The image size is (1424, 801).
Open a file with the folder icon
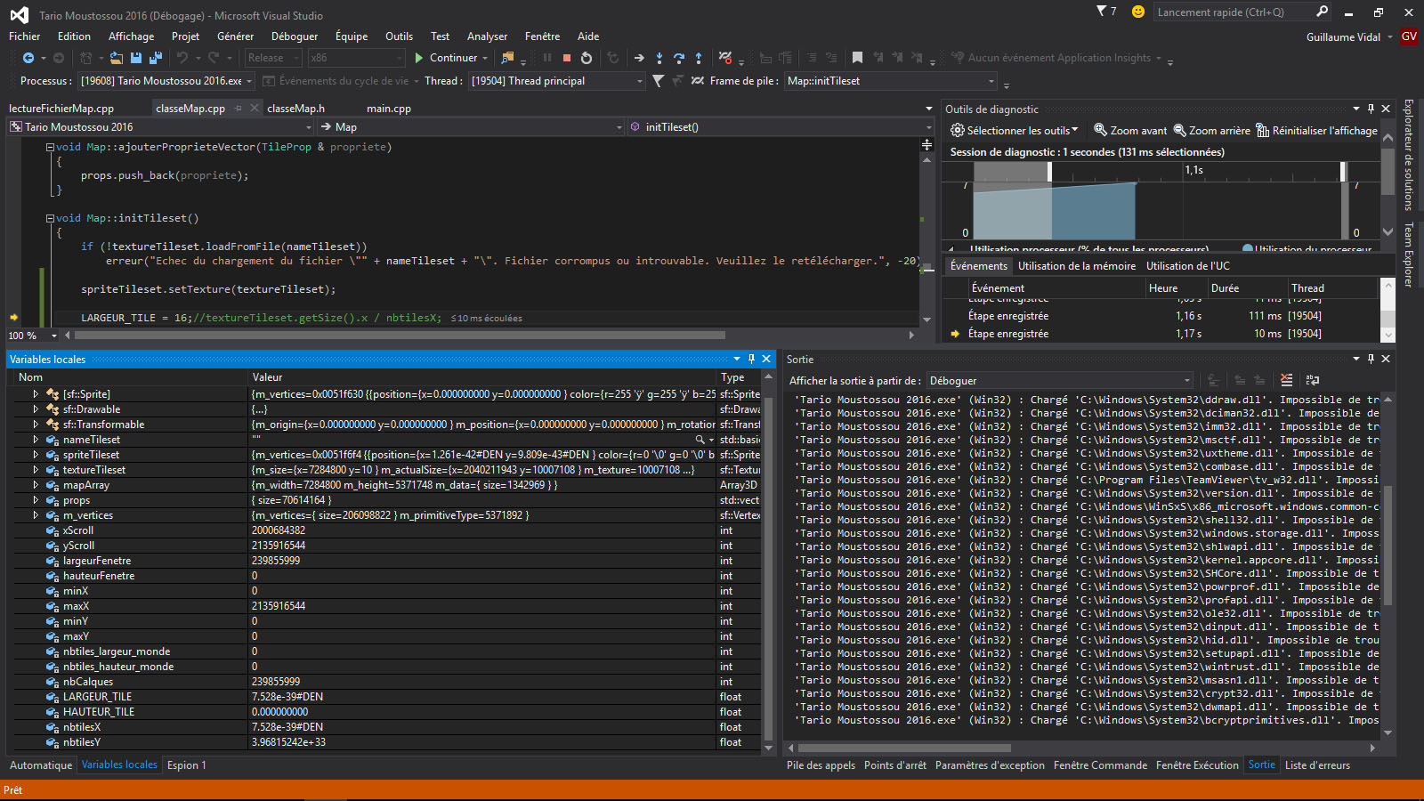[117, 58]
